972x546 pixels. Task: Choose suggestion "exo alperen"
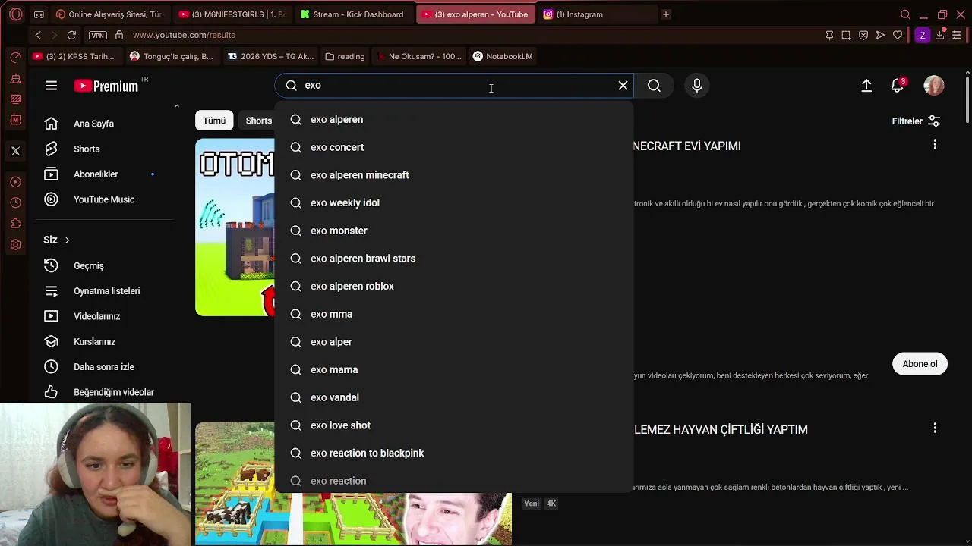point(454,120)
